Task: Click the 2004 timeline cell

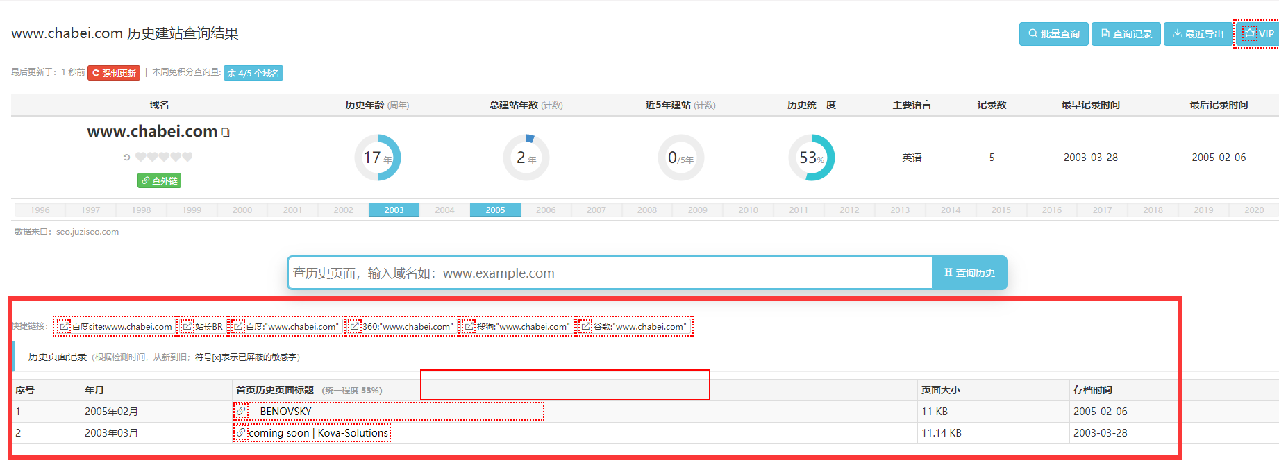Action: 444,210
